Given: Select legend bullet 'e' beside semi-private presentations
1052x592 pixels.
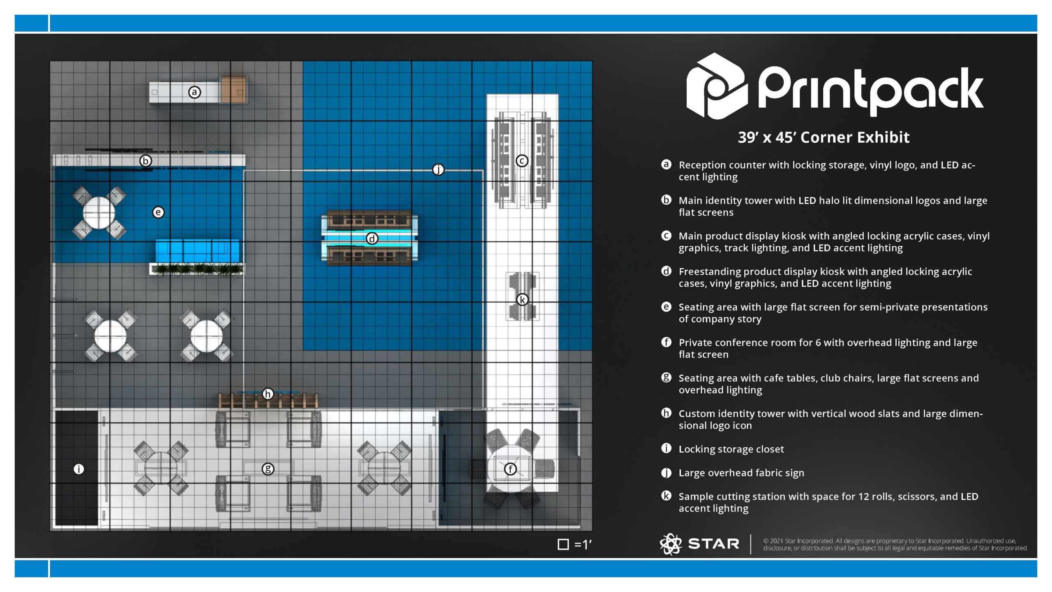Looking at the screenshot, I should point(666,307).
